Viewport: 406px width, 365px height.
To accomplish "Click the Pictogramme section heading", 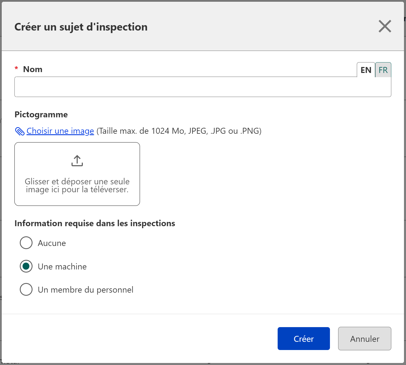I will [x=41, y=115].
